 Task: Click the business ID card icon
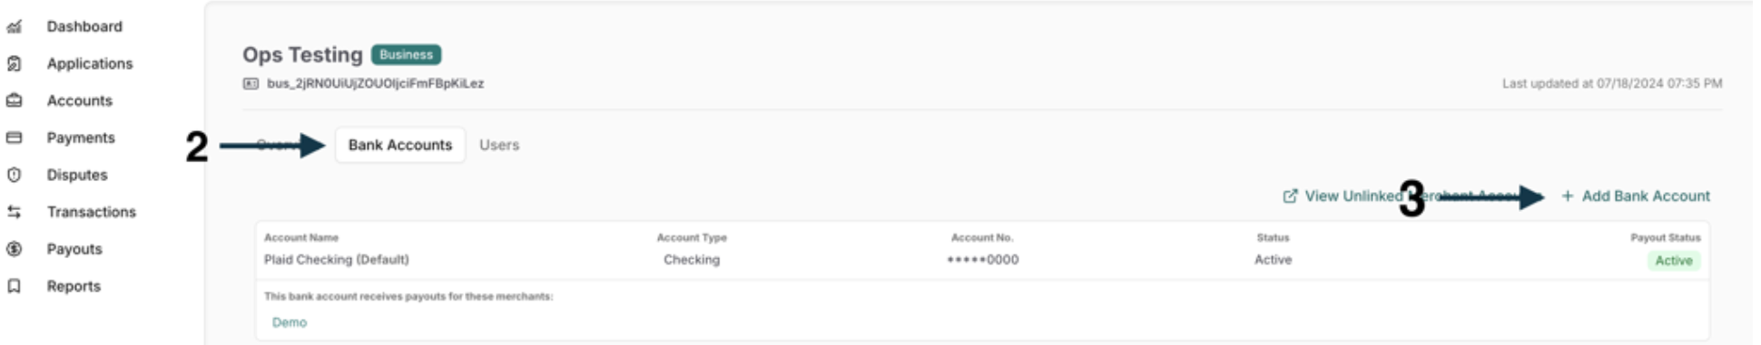[x=251, y=83]
